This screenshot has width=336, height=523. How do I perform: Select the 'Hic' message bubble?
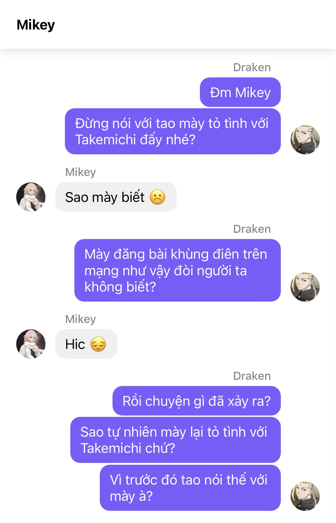[x=86, y=344]
